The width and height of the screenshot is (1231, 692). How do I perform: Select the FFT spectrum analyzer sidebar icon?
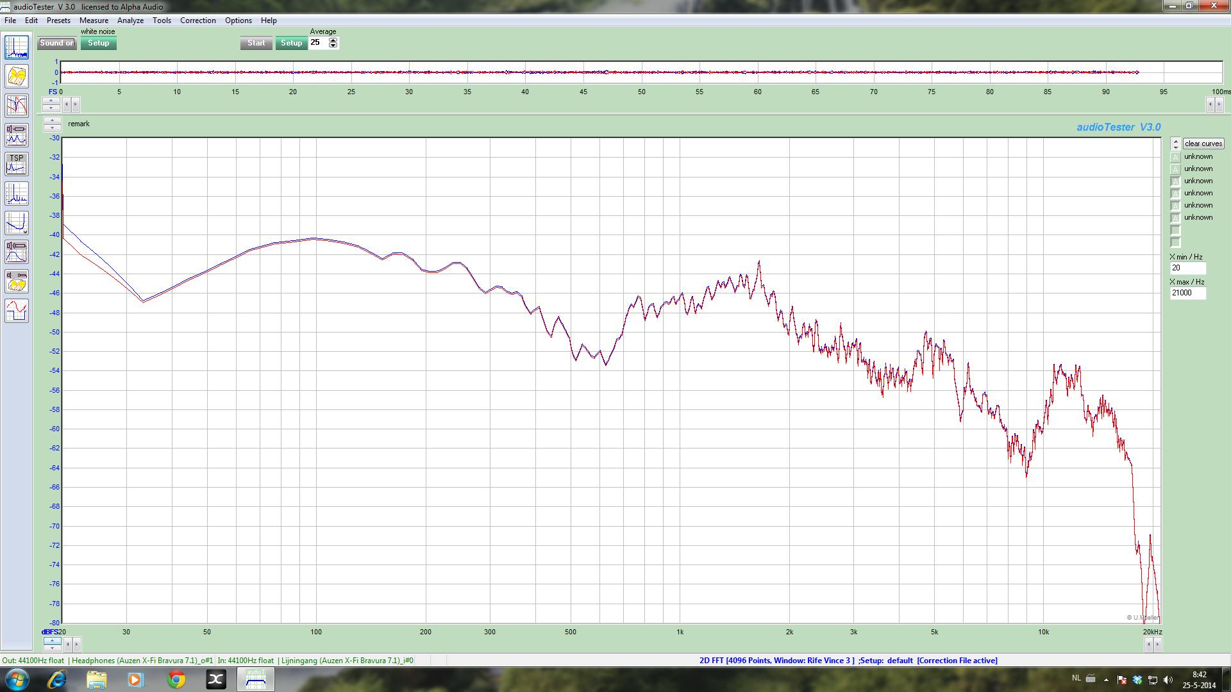[x=17, y=47]
